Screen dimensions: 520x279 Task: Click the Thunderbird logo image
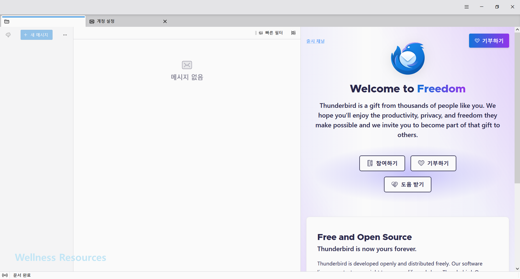tap(408, 59)
